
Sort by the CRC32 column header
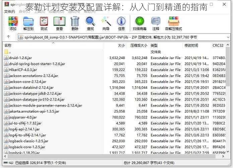tap(218, 45)
